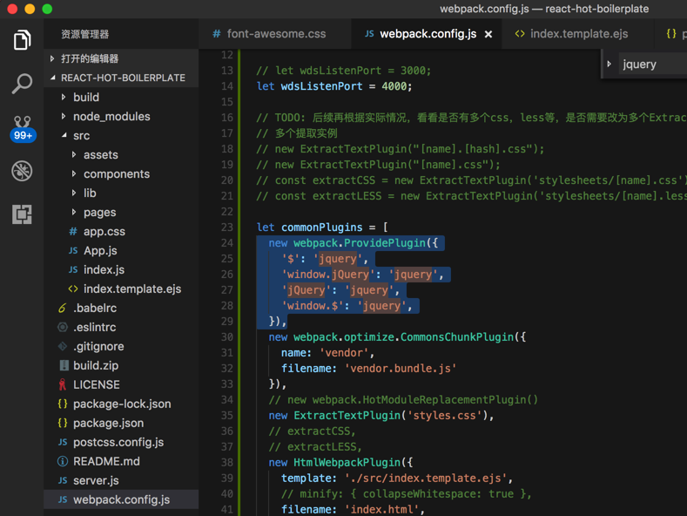Viewport: 687px width, 516px height.
Task: Open the Explorer view in activity bar
Action: pyautogui.click(x=22, y=40)
